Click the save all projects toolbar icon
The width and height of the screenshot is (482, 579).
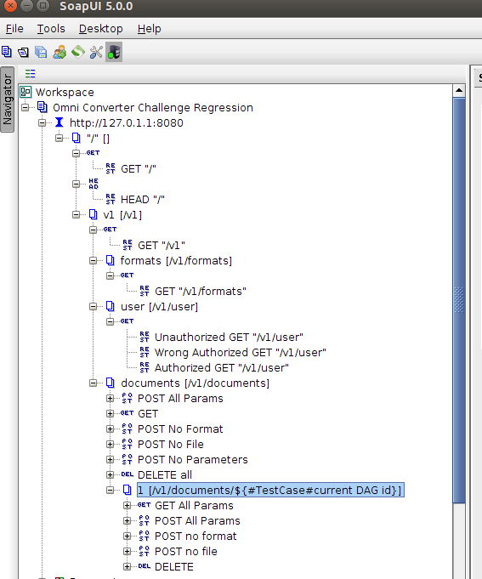point(41,52)
